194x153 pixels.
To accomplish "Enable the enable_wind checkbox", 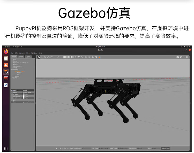I will coord(24,98).
